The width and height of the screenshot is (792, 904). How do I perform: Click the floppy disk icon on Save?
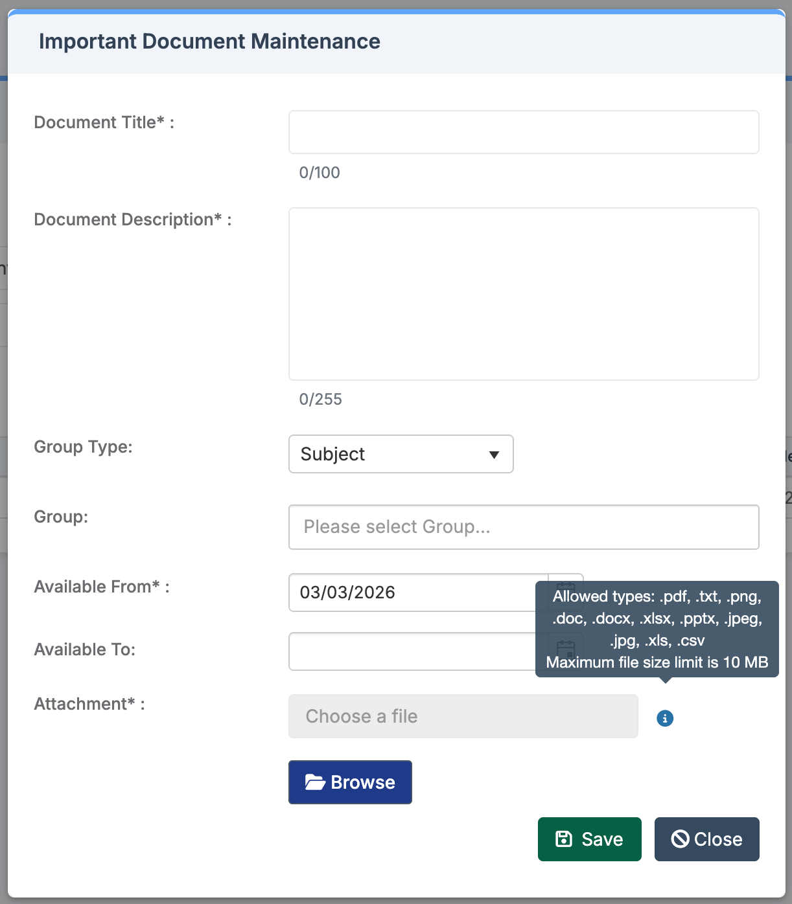(564, 839)
